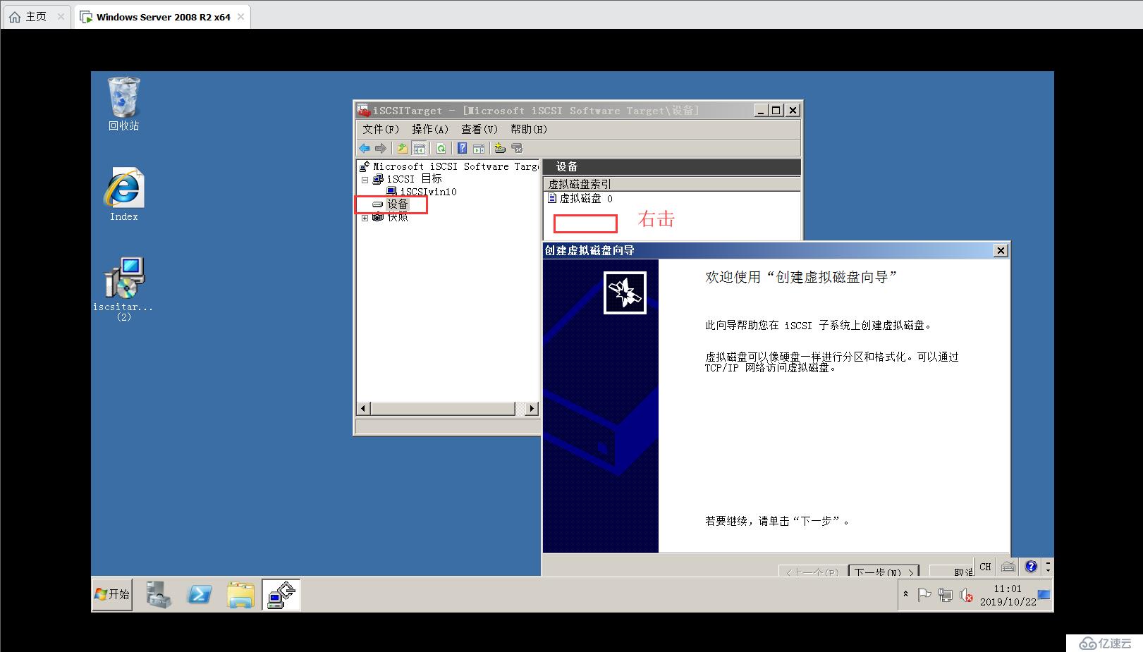1143x652 pixels.
Task: Open Server Manager from the taskbar
Action: [159, 595]
